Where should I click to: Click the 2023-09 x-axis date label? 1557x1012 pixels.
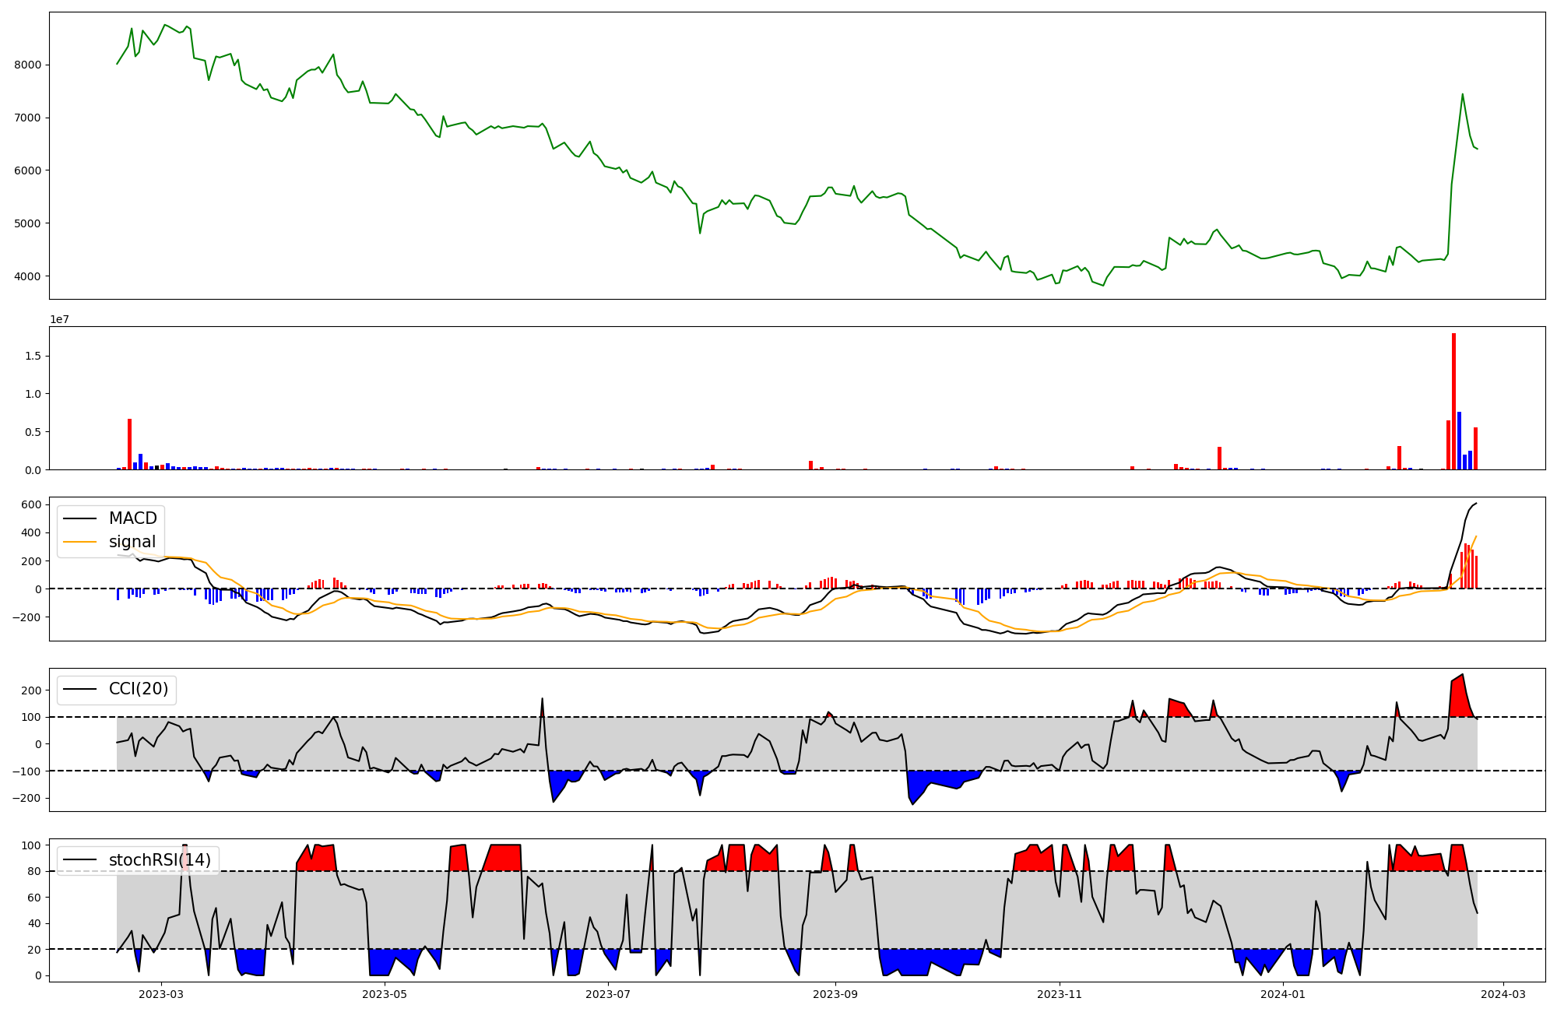(835, 994)
